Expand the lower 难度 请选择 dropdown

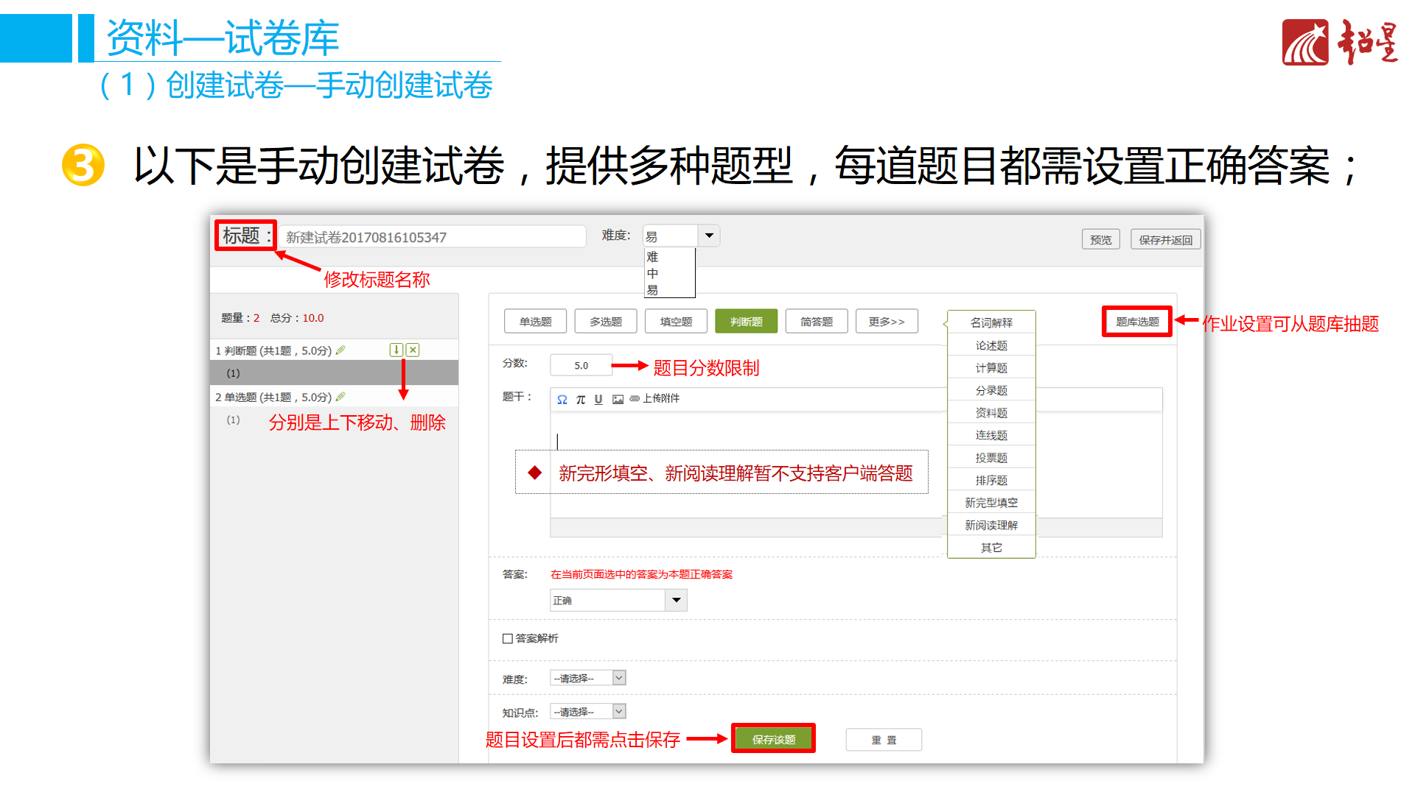pos(619,678)
